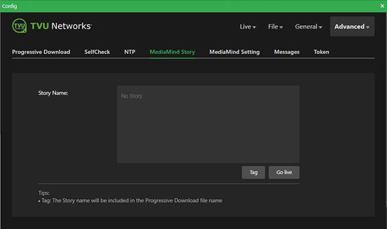This screenshot has width=387, height=229.
Task: Go to the Messages tab
Action: pyautogui.click(x=287, y=52)
